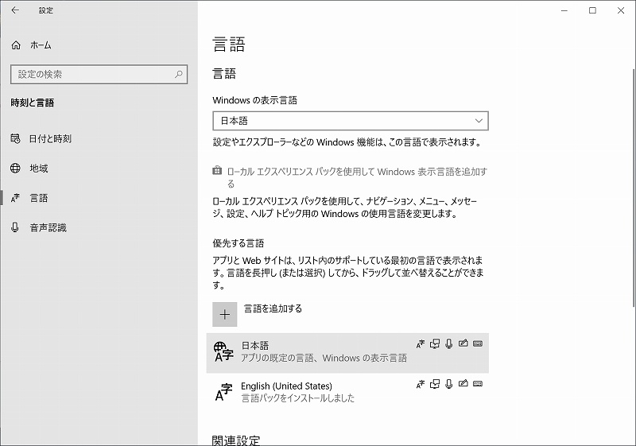The width and height of the screenshot is (636, 446).
Task: Click the English (United States) language glyph icon
Action: [x=223, y=392]
